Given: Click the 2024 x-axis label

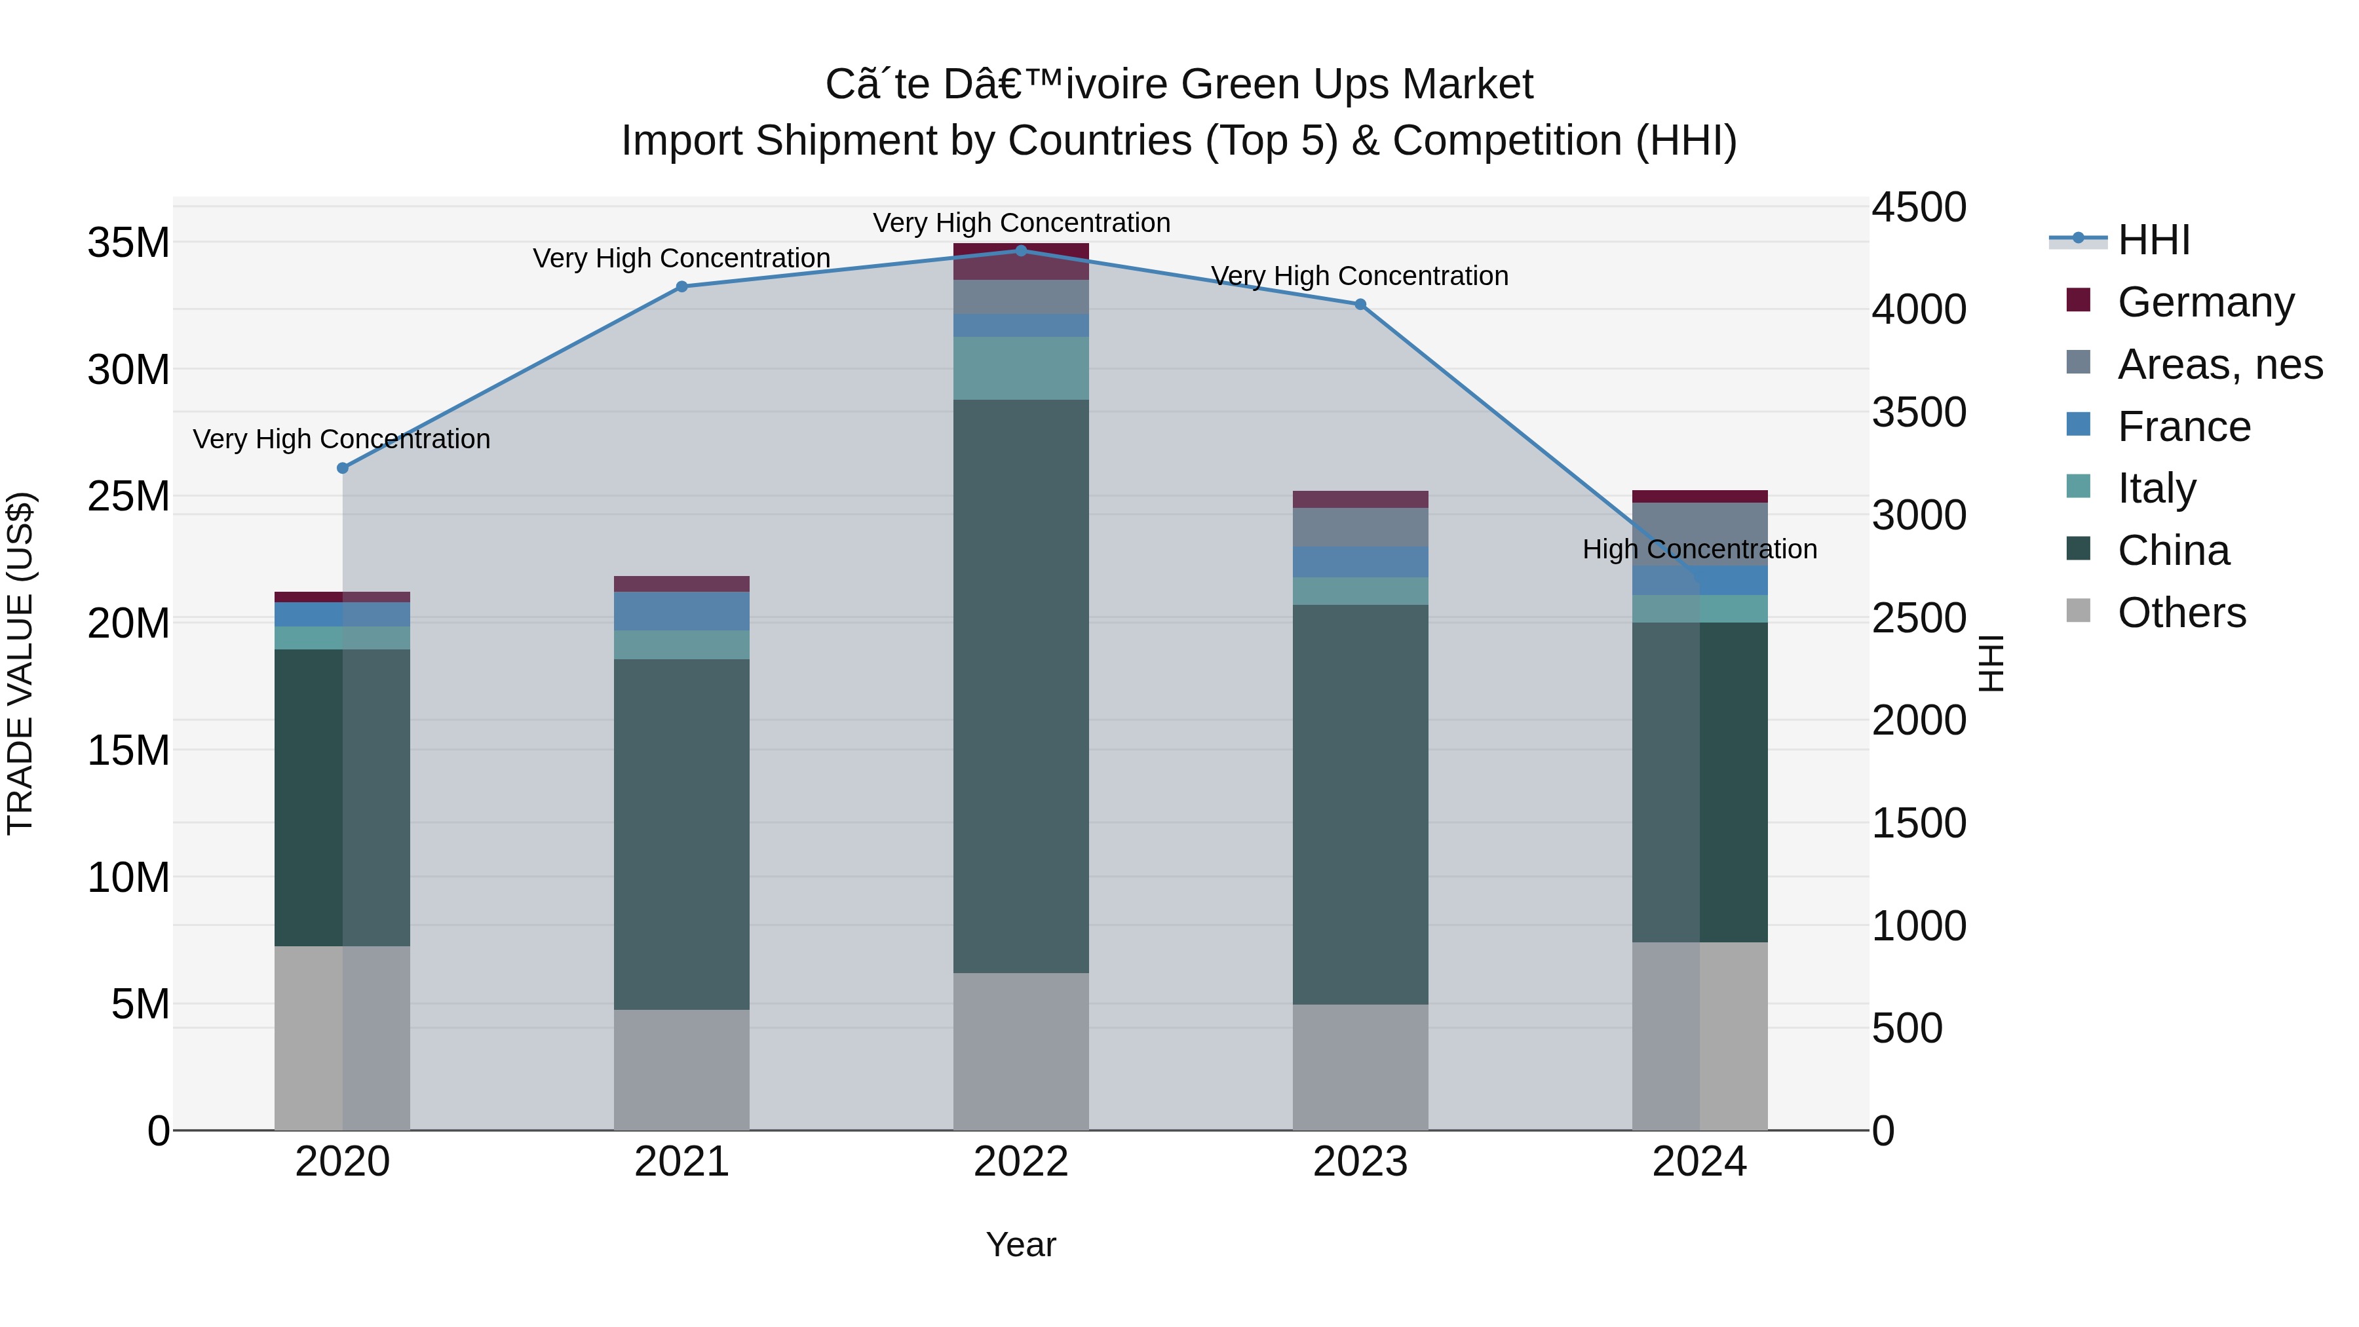Looking at the screenshot, I should tap(1700, 1162).
